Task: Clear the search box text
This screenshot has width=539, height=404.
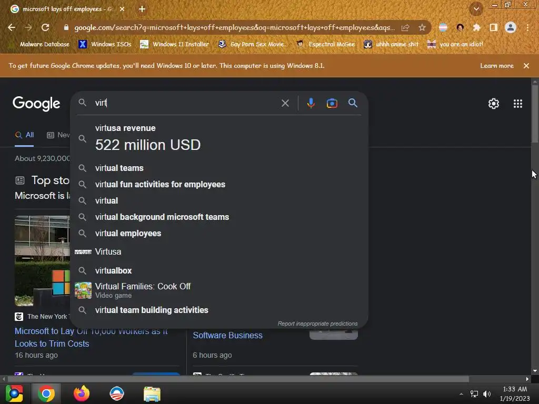Action: coord(285,103)
